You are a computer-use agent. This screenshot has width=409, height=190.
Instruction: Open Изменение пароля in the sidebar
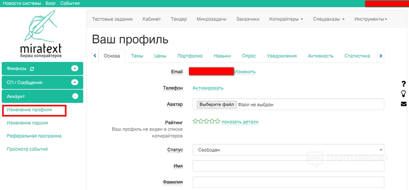(x=27, y=123)
